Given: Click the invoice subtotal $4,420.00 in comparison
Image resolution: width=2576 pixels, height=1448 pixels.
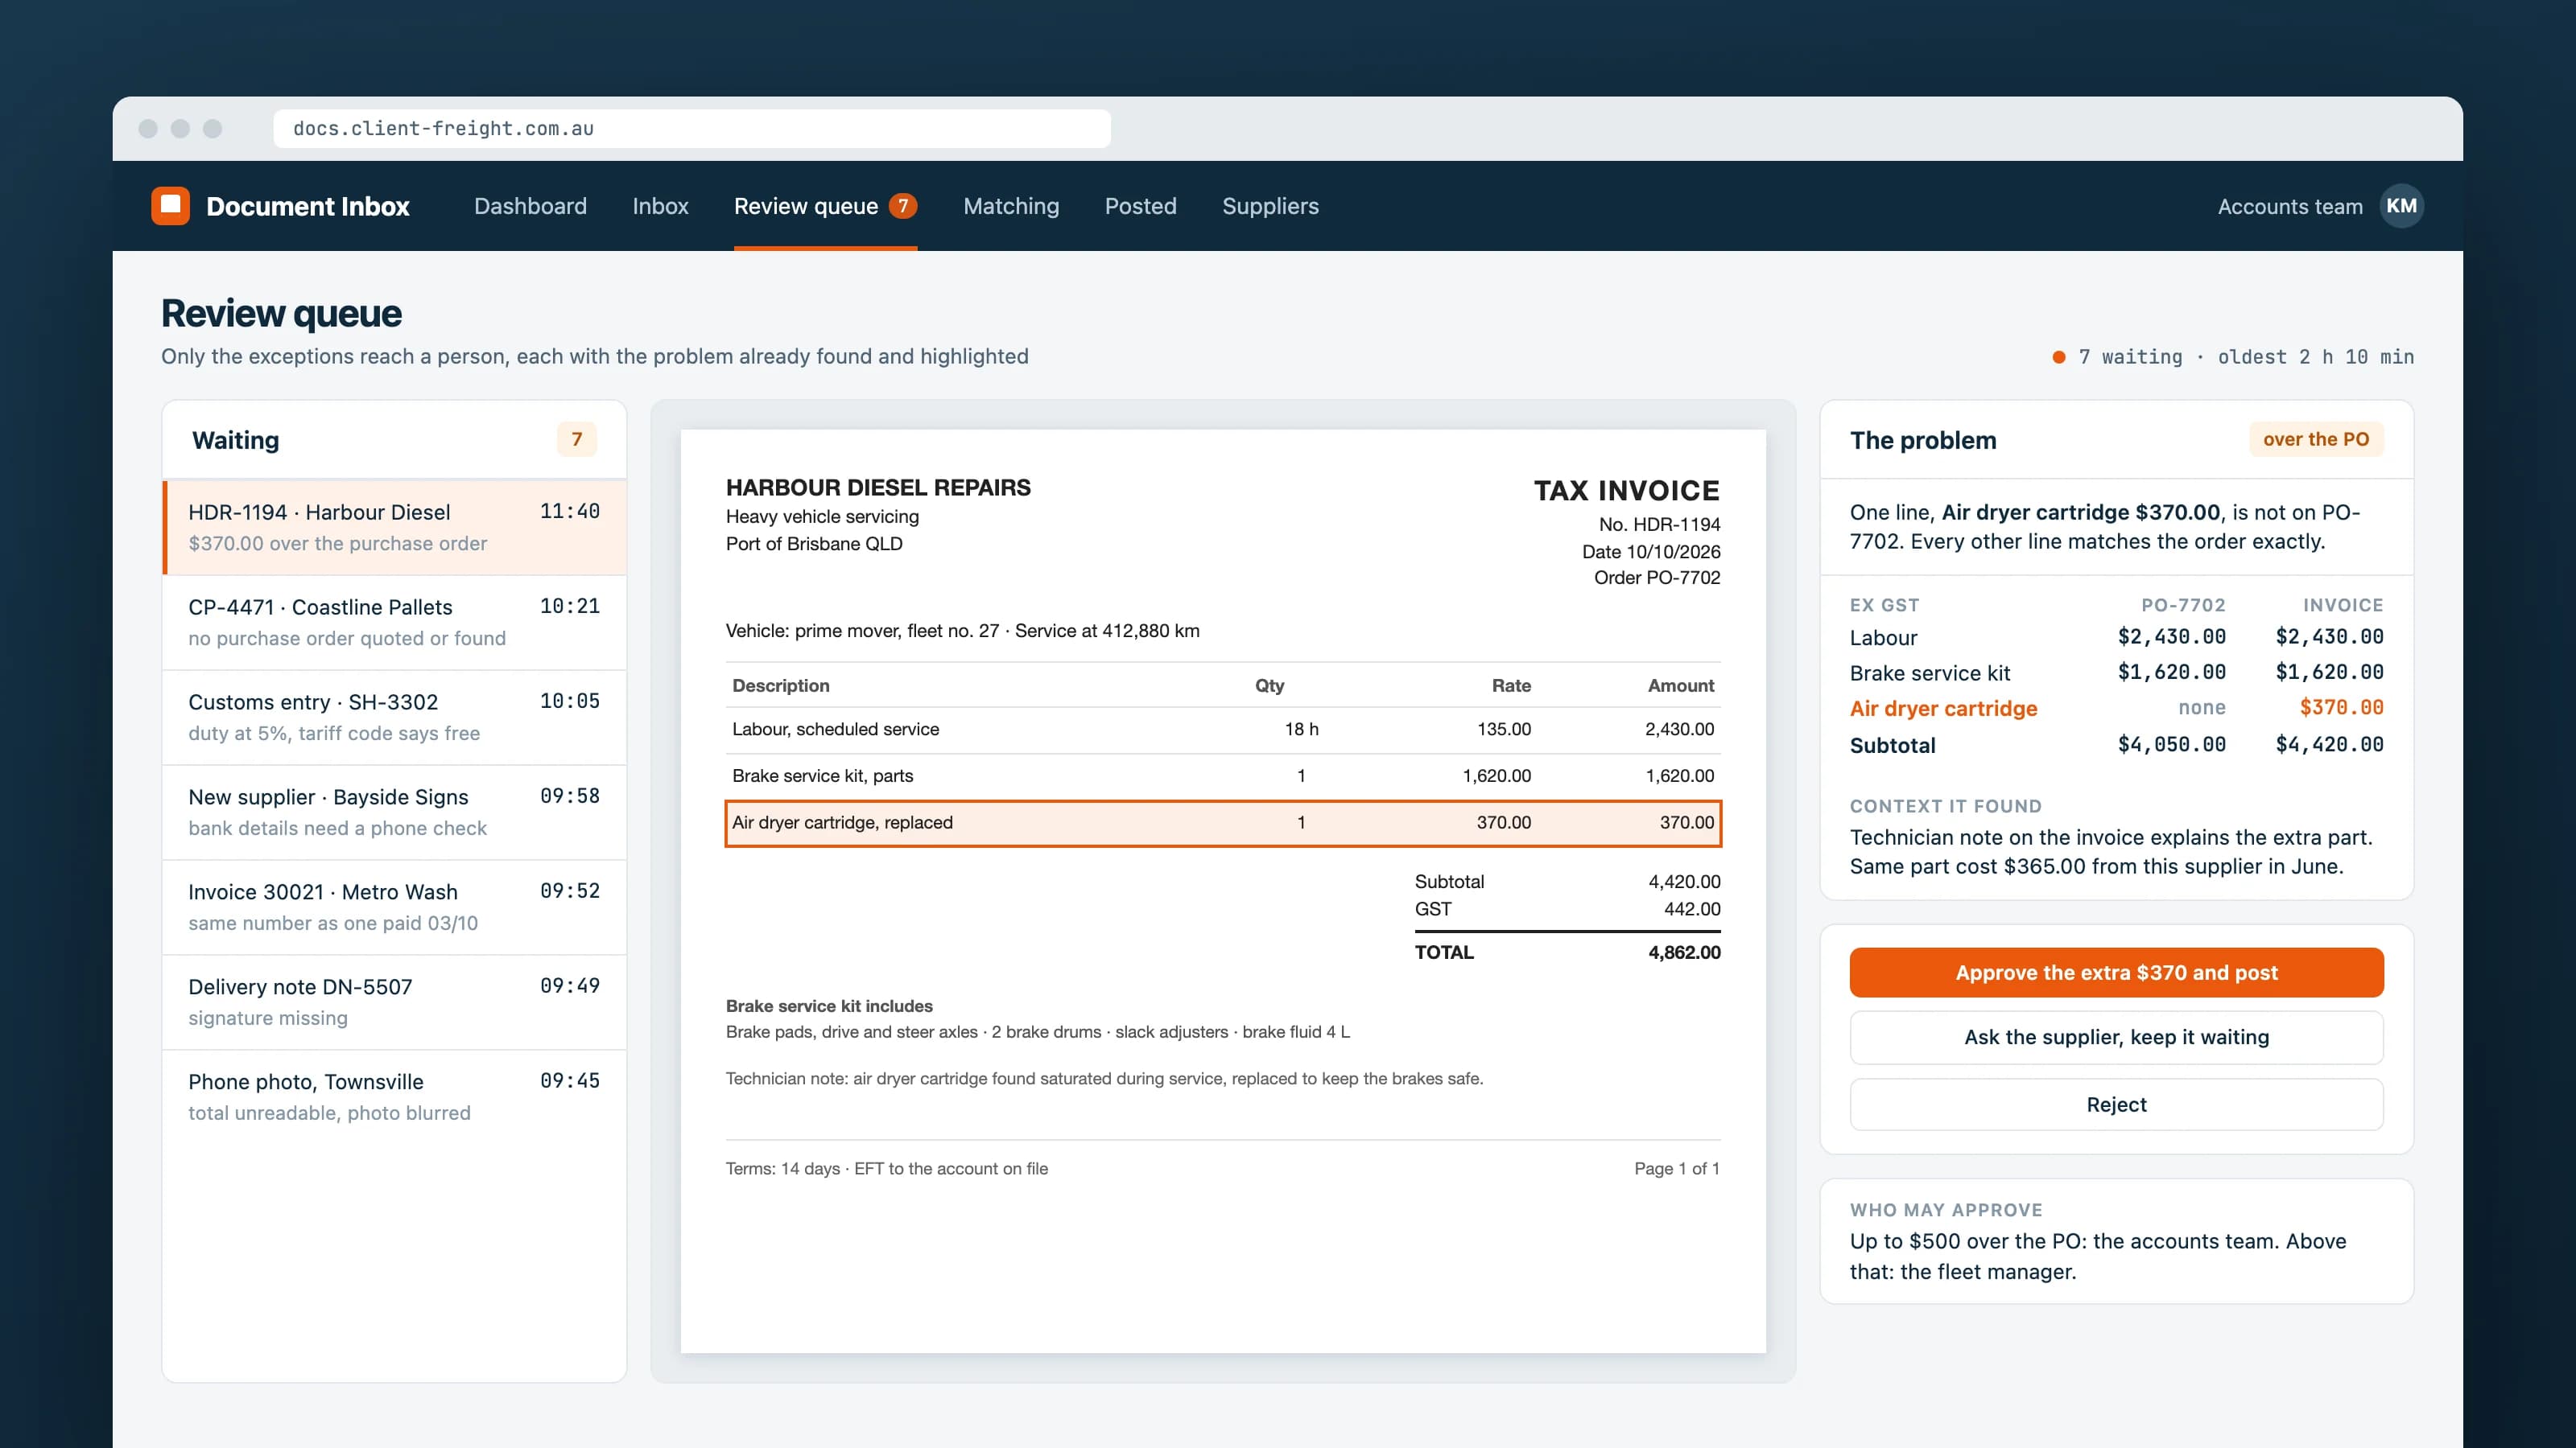Looking at the screenshot, I should 2329,744.
